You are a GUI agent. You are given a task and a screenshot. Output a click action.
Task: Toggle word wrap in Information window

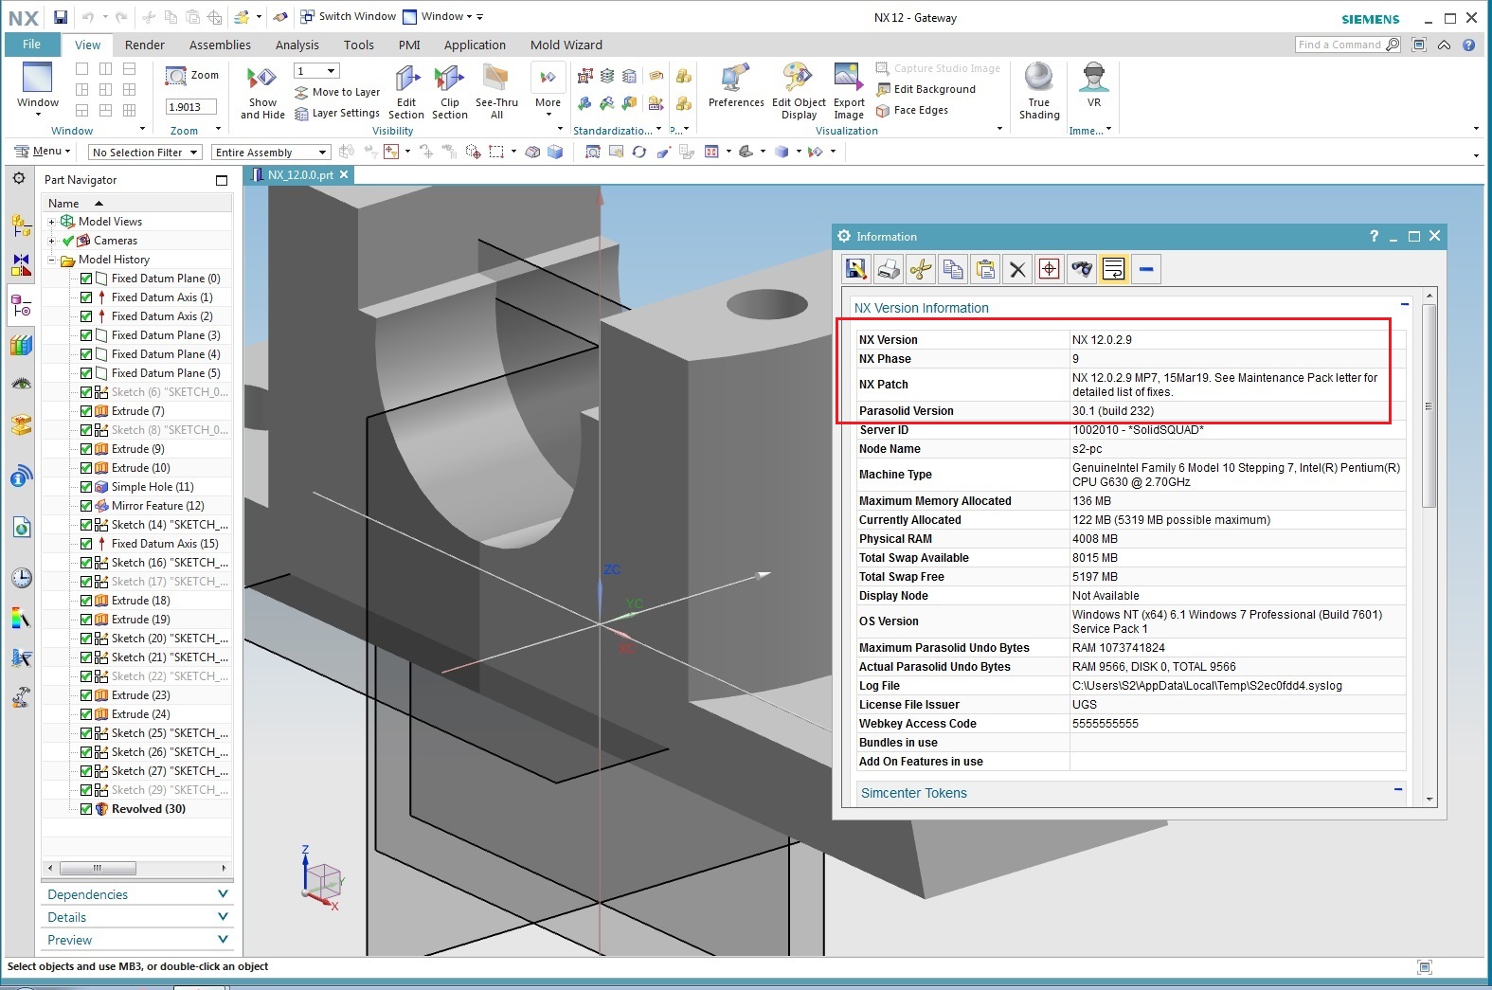(1114, 269)
